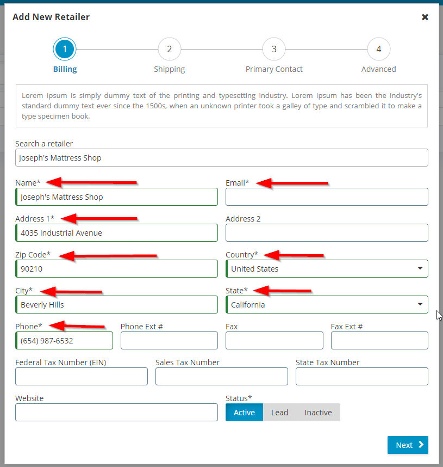Expand the State dropdown

(327, 305)
